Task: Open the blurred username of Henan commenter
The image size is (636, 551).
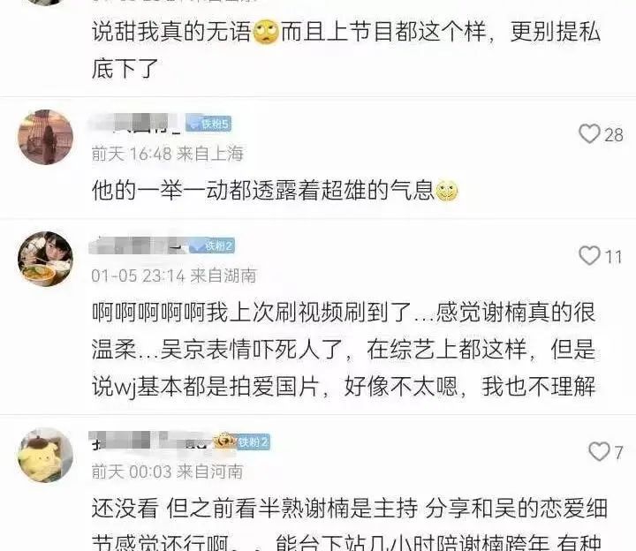Action: coord(150,441)
